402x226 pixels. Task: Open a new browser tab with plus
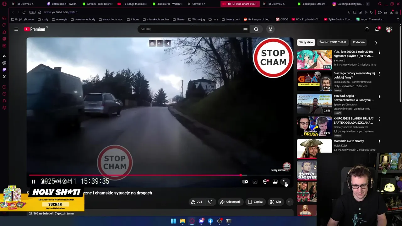tap(368, 4)
